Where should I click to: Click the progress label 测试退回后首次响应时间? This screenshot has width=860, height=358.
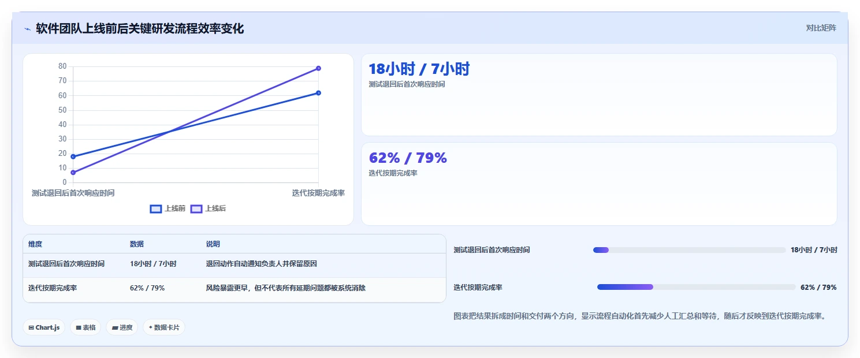(492, 250)
